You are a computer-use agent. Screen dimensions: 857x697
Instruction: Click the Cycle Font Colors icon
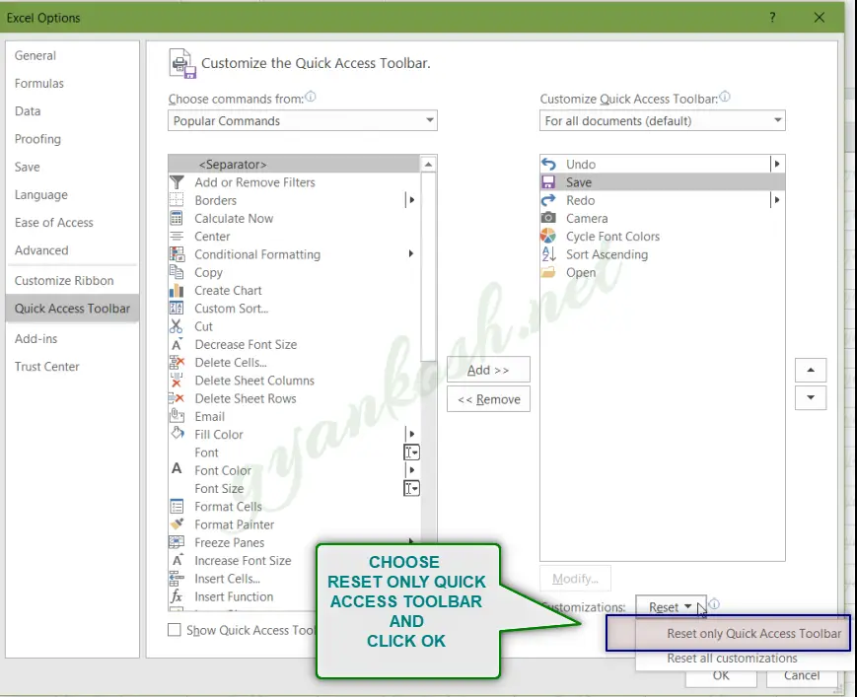pos(548,236)
